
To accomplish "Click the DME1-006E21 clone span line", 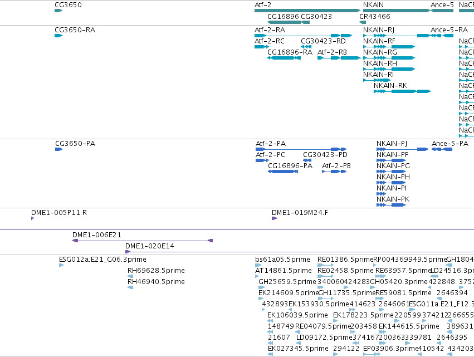I will (x=143, y=241).
